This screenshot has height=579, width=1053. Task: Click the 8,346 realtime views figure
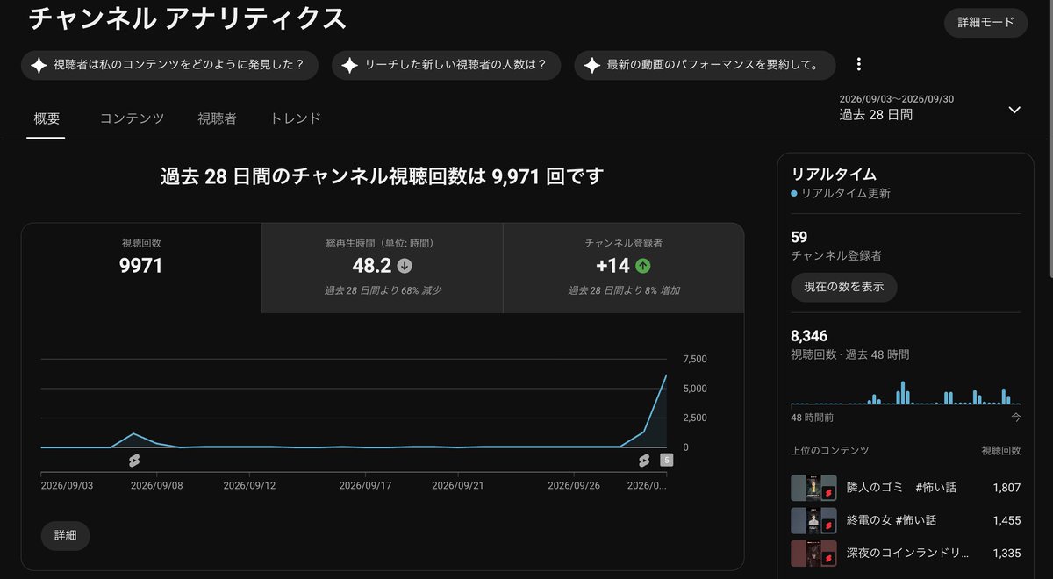coord(809,336)
